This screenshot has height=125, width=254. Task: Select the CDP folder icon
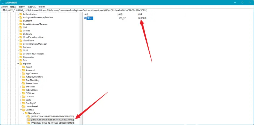pos(21,27)
